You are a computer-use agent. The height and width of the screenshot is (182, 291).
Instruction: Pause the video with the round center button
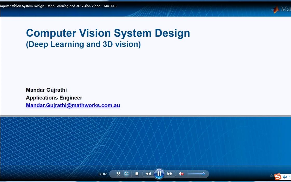[x=159, y=174]
